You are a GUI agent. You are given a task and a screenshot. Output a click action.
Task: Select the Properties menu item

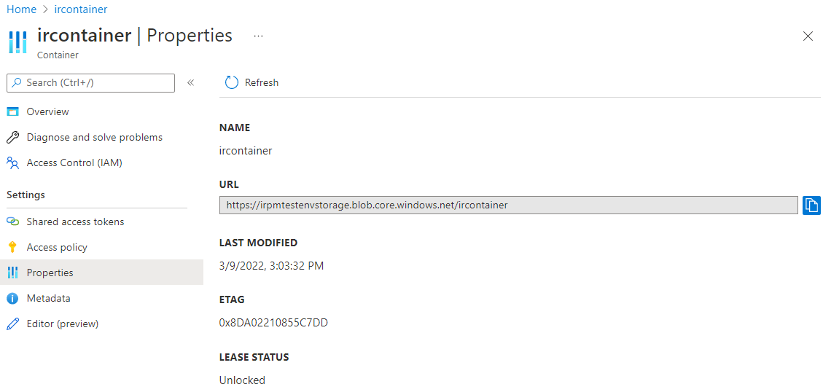point(102,273)
